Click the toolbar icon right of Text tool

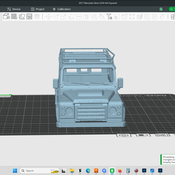coord(117,17)
